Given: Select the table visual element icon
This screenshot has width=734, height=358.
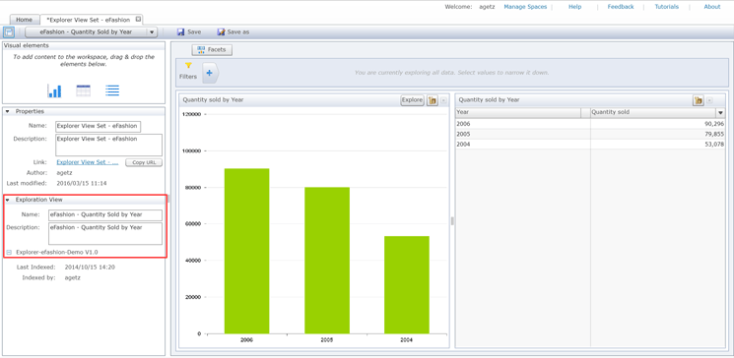Looking at the screenshot, I should tap(84, 90).
